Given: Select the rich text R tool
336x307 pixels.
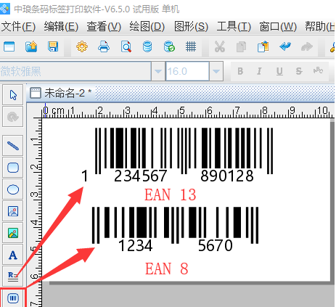Looking at the screenshot, I should pos(13,277).
